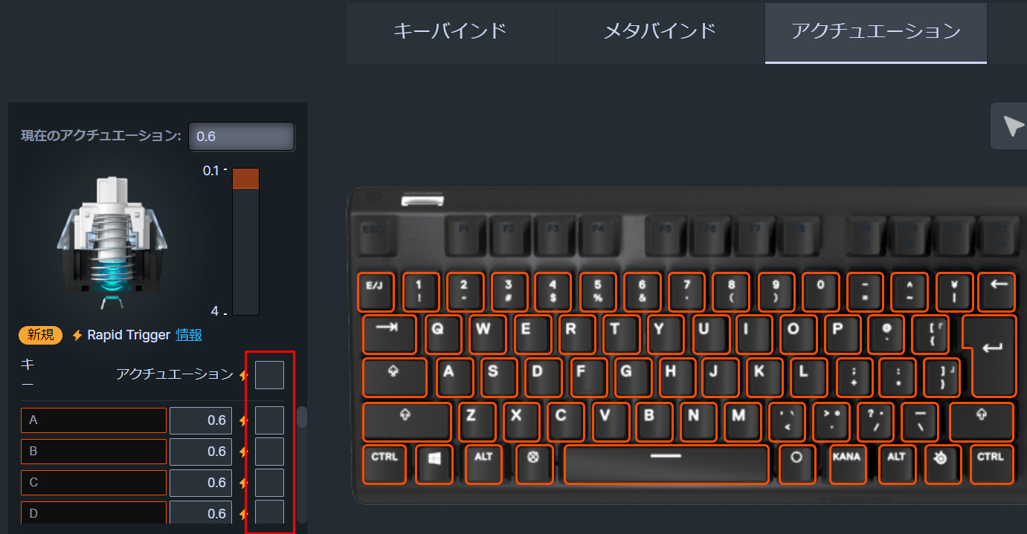Select the SteelSeries function key near right ALT

point(942,464)
